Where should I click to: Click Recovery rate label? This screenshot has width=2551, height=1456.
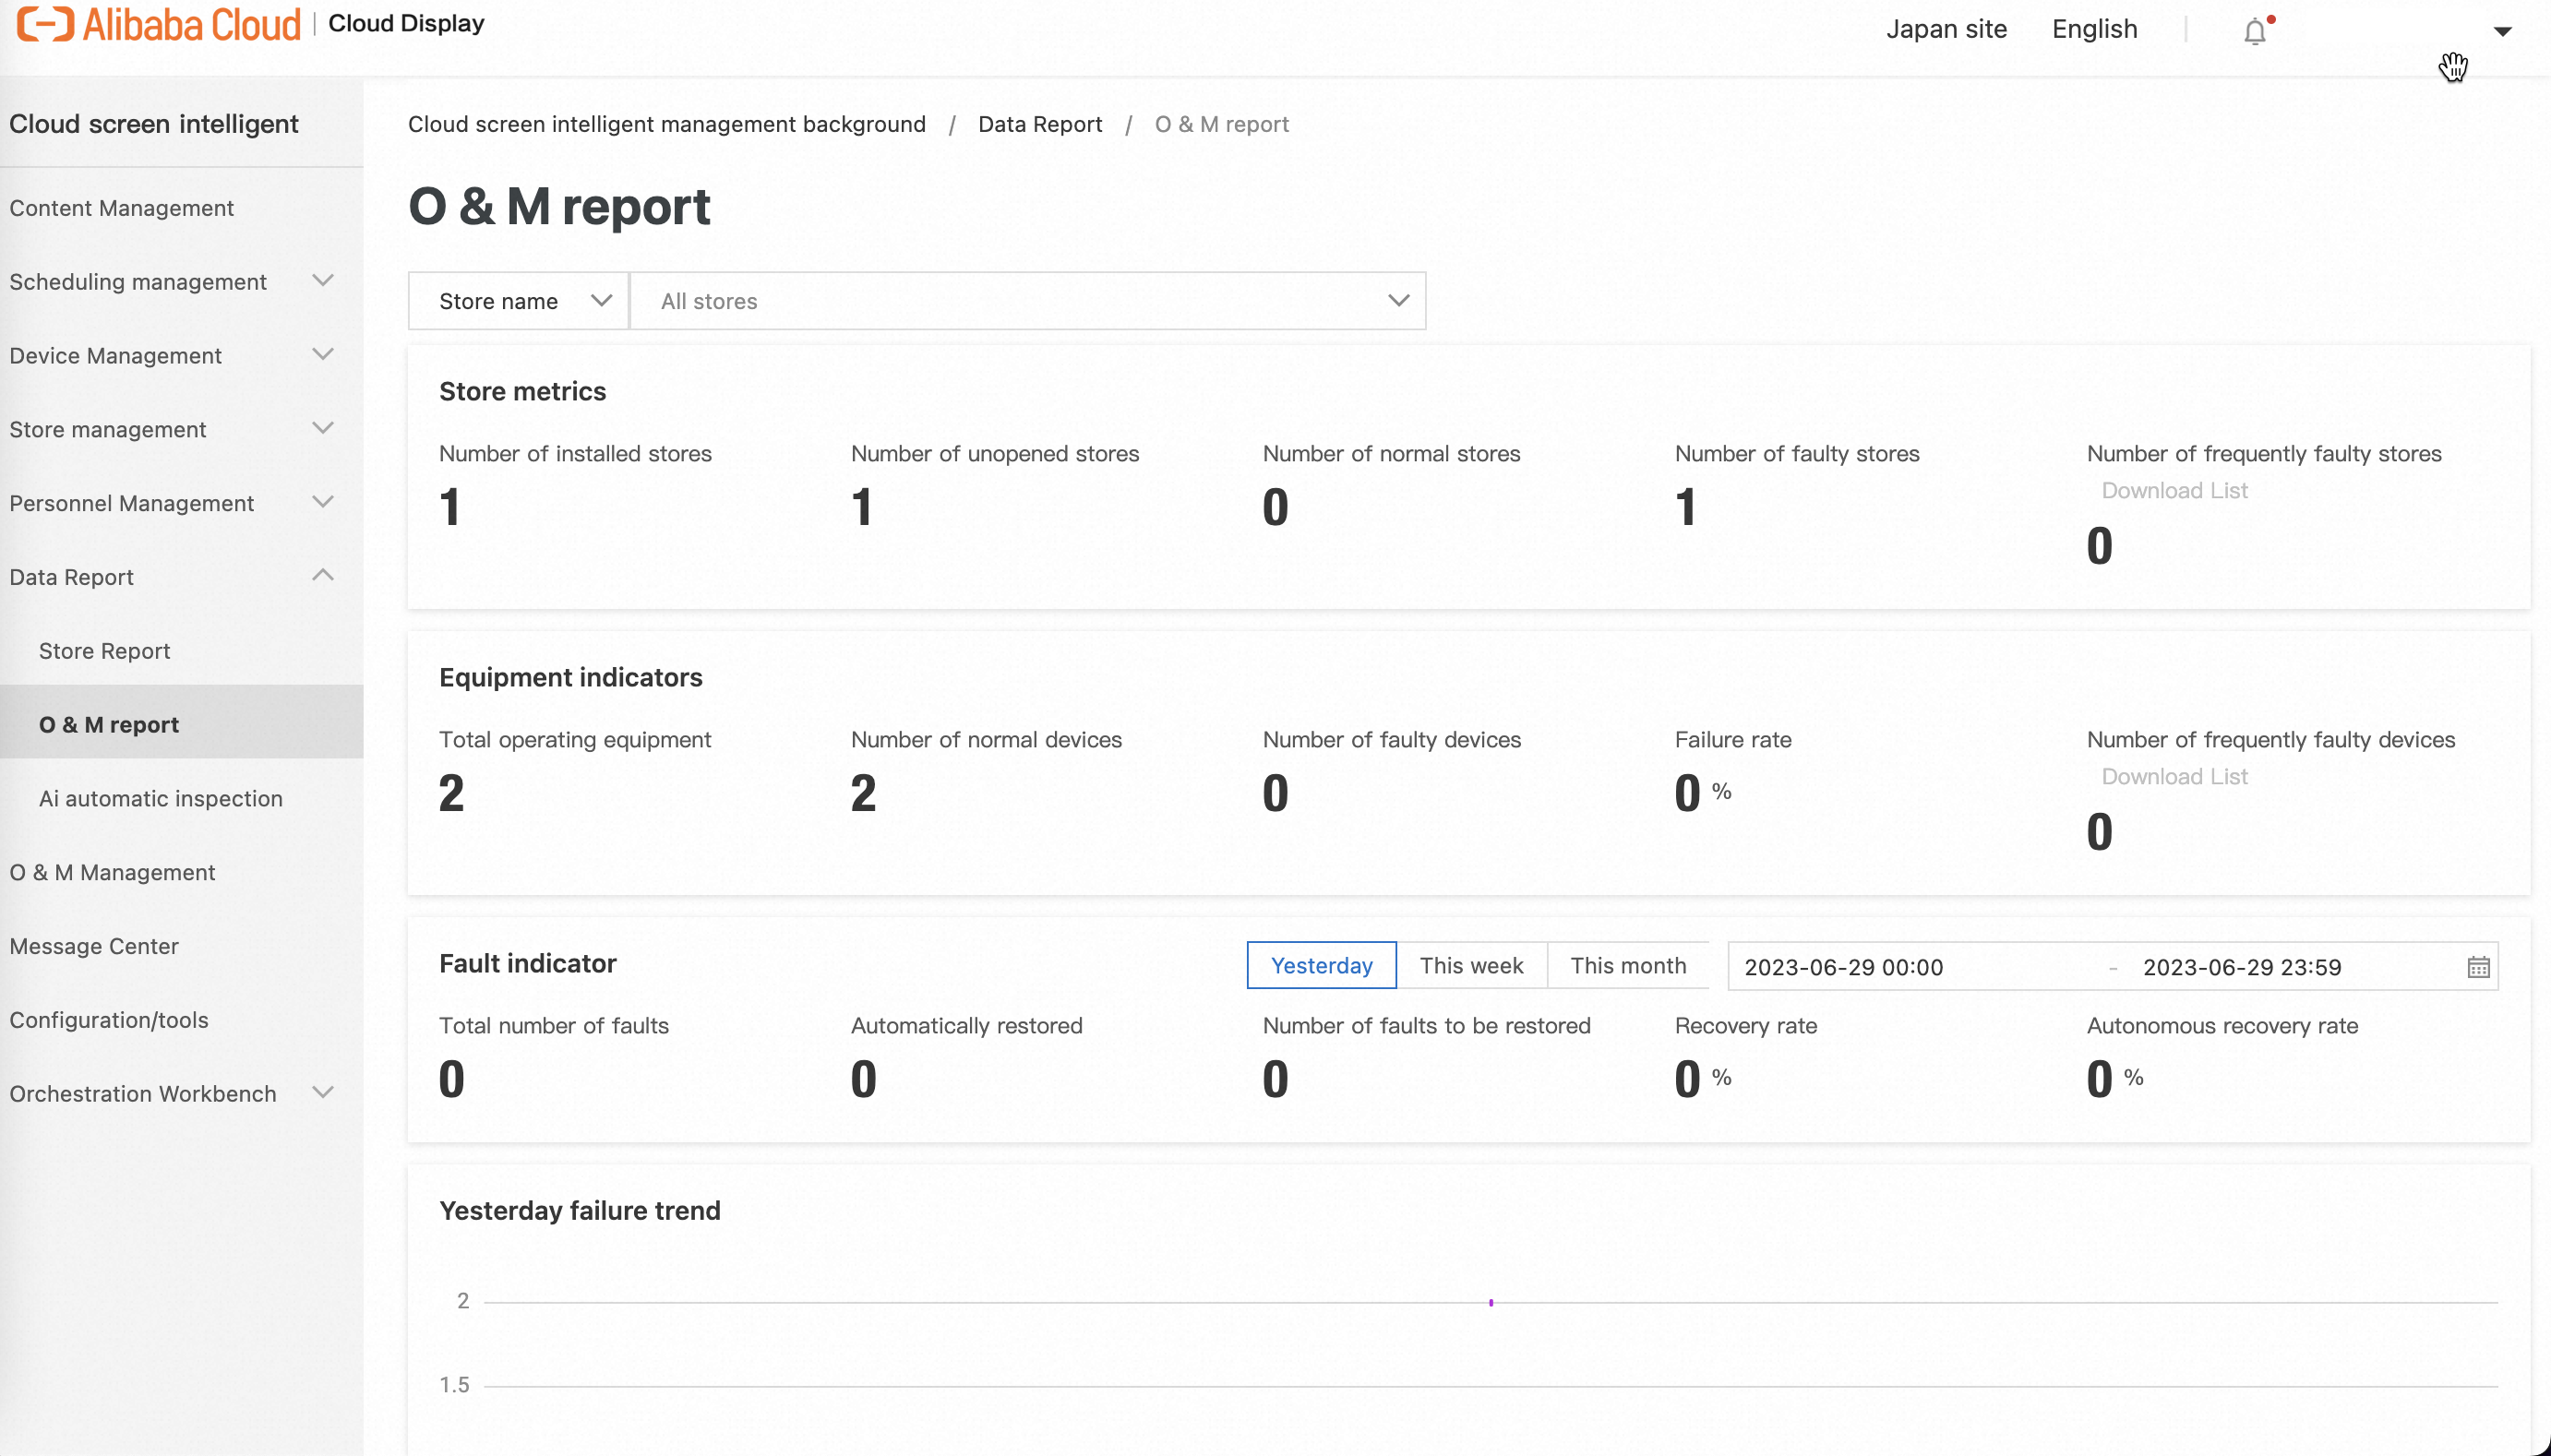pos(1746,1026)
